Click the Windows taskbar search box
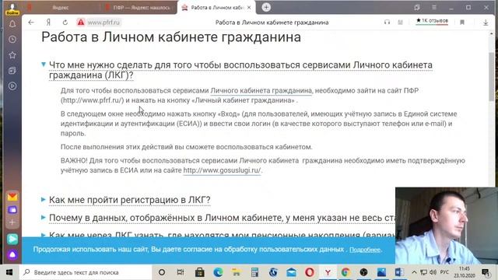 click(86, 272)
